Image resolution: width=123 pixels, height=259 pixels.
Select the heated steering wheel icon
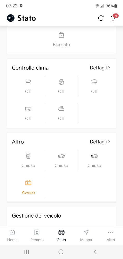coord(61,82)
